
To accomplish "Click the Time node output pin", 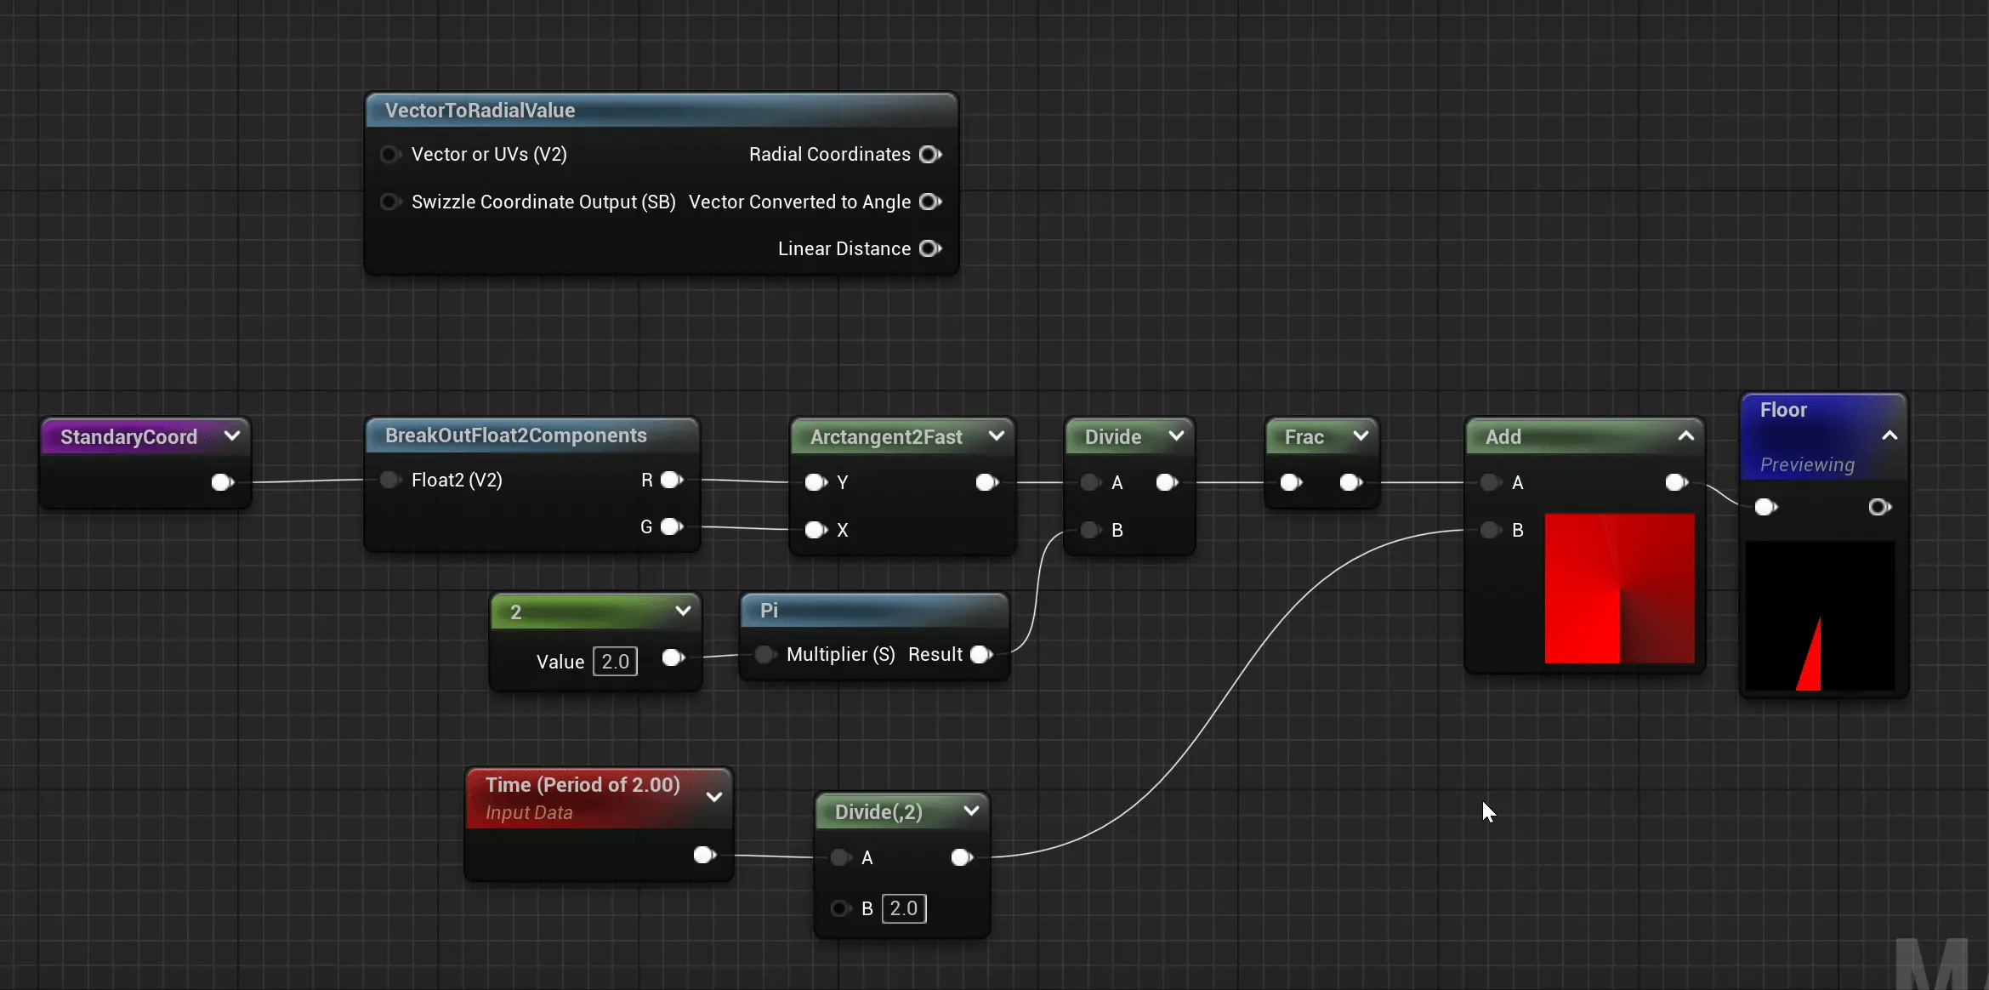I will tap(704, 856).
